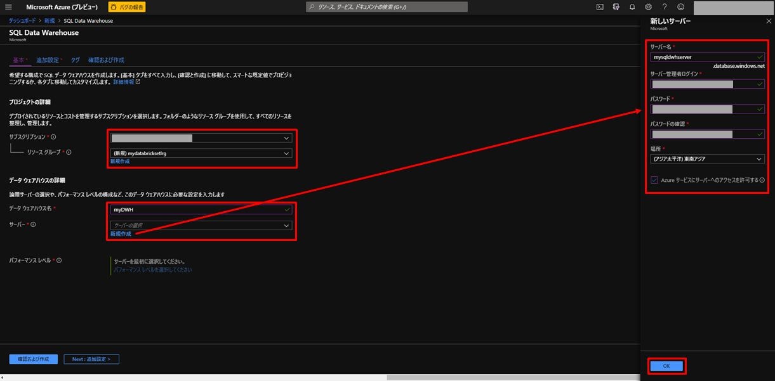Open the help question mark icon
775x381 pixels.
(665, 7)
